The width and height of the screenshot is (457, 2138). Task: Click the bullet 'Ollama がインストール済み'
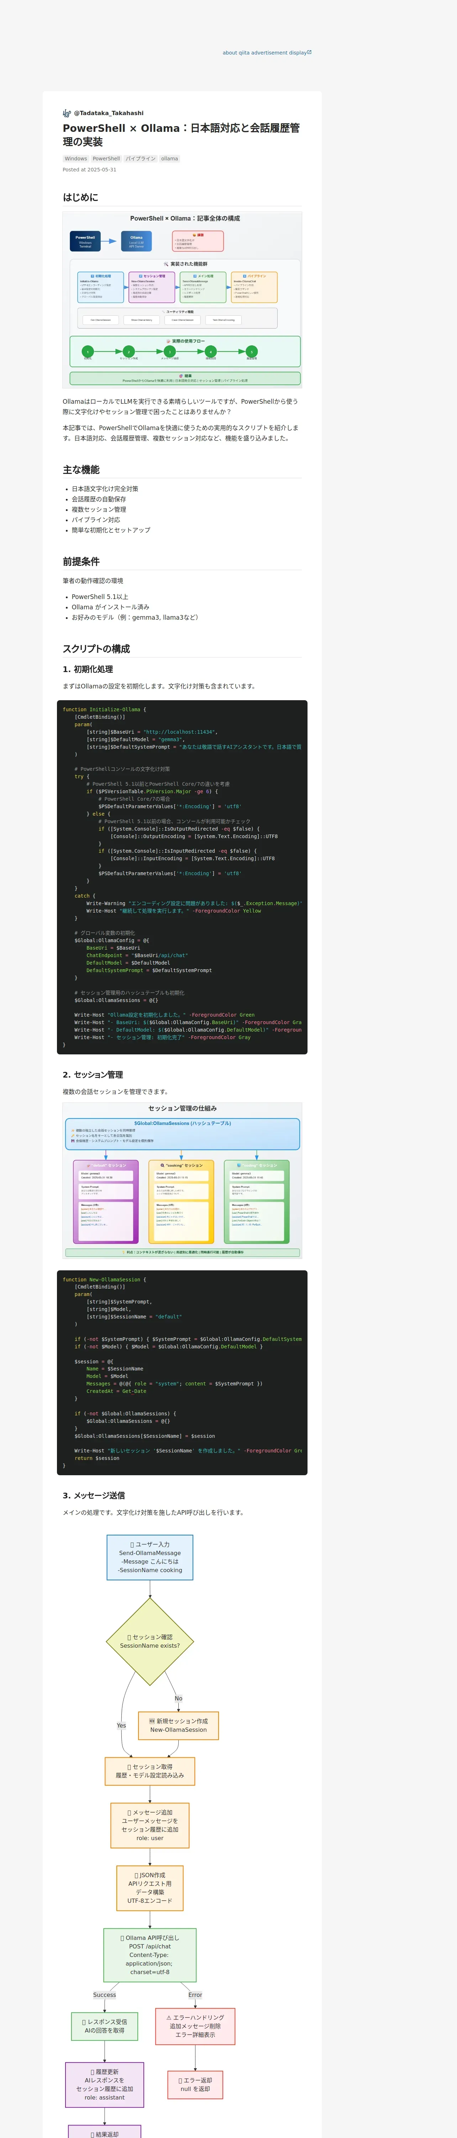tap(110, 607)
